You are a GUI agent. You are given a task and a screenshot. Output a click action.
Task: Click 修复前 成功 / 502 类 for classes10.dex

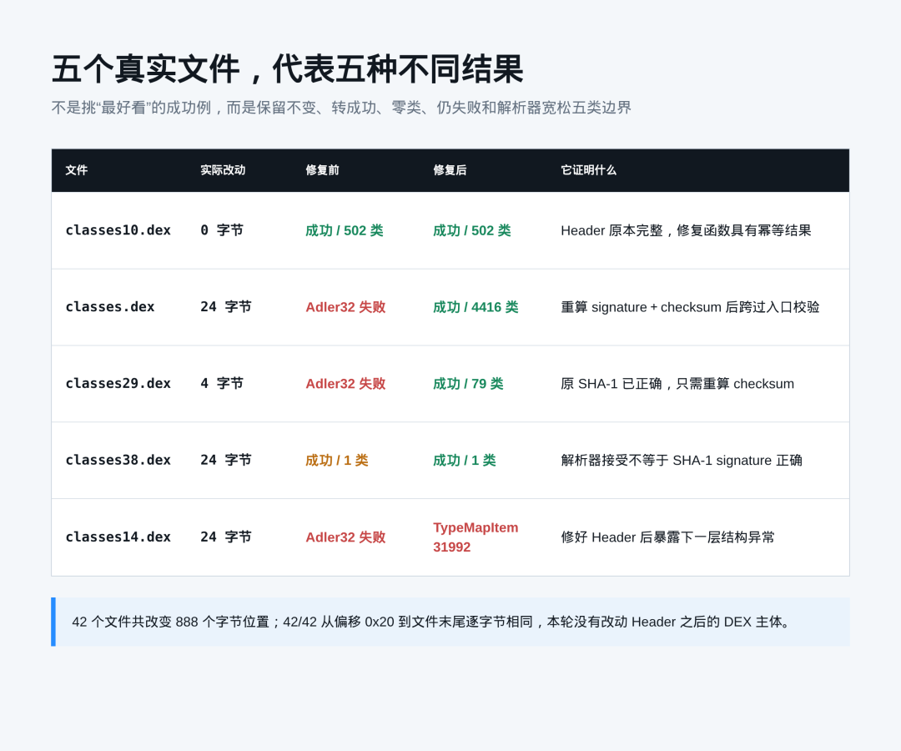pyautogui.click(x=345, y=230)
